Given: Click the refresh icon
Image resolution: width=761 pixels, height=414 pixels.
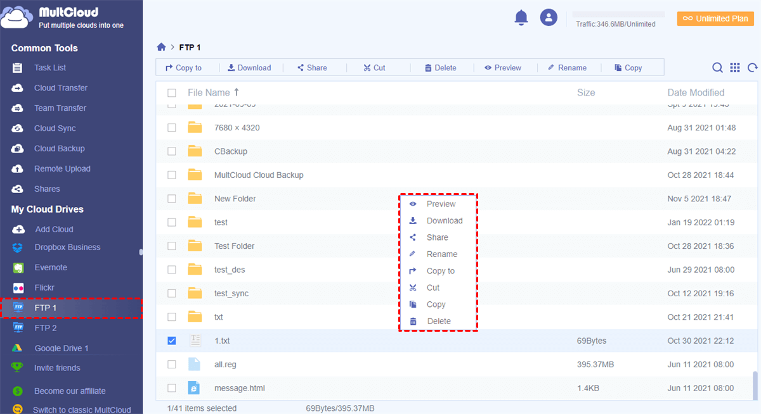Looking at the screenshot, I should coord(753,68).
